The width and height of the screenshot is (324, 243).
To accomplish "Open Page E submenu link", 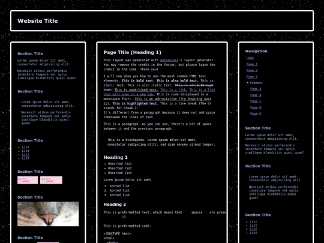I will click(256, 113).
